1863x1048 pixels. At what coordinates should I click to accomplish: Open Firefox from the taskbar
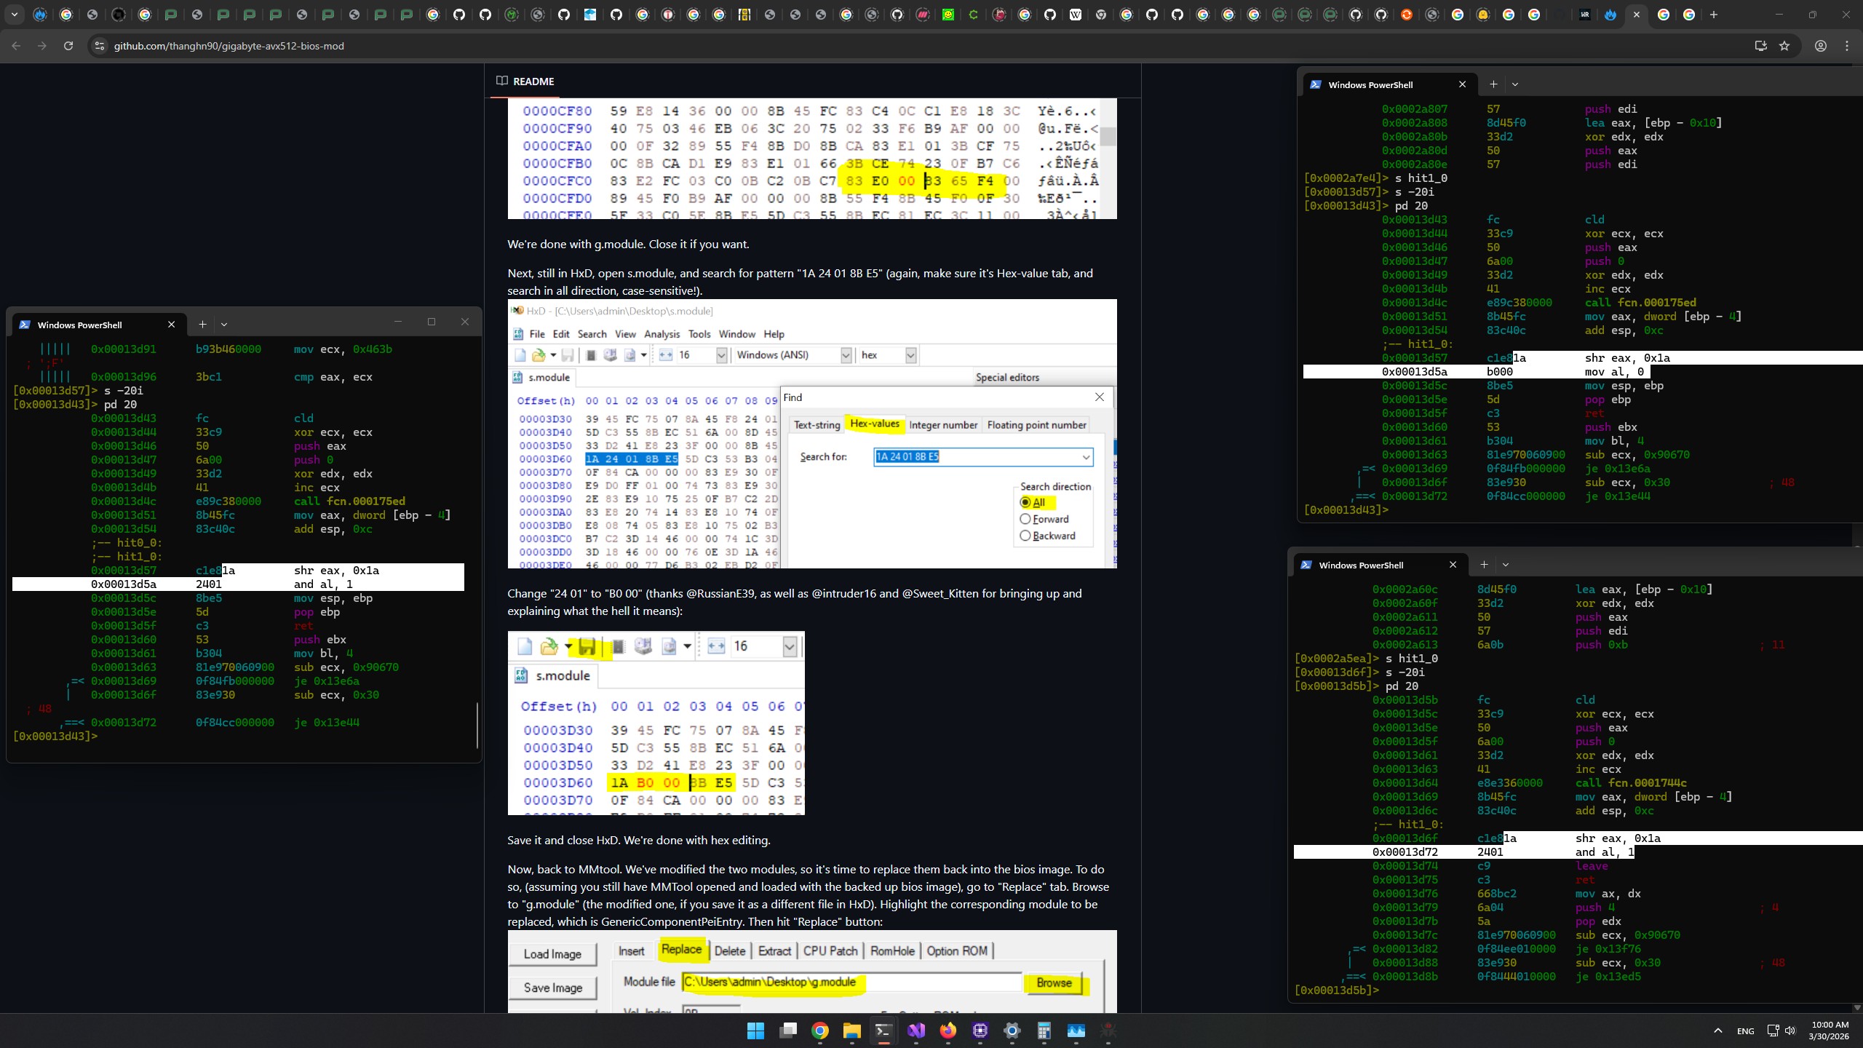[948, 1031]
